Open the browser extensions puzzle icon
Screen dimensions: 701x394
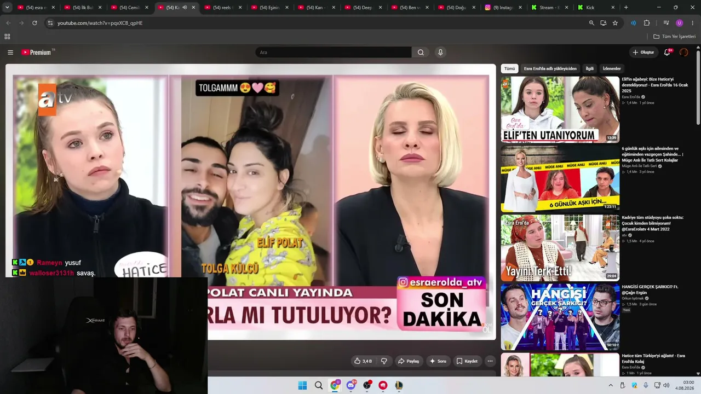(x=647, y=23)
